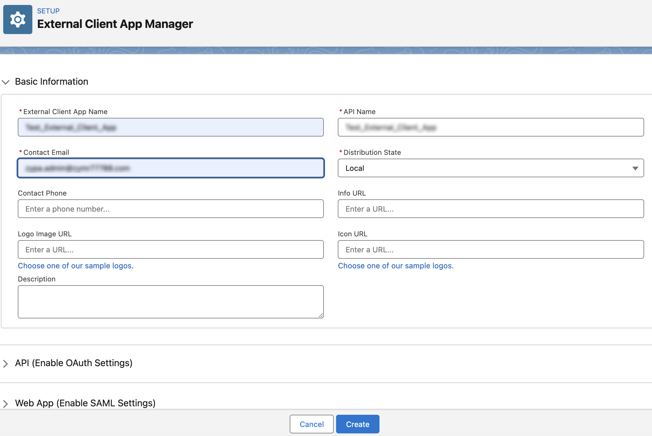
Task: Click the Distribution State dropdown arrow
Action: 635,168
